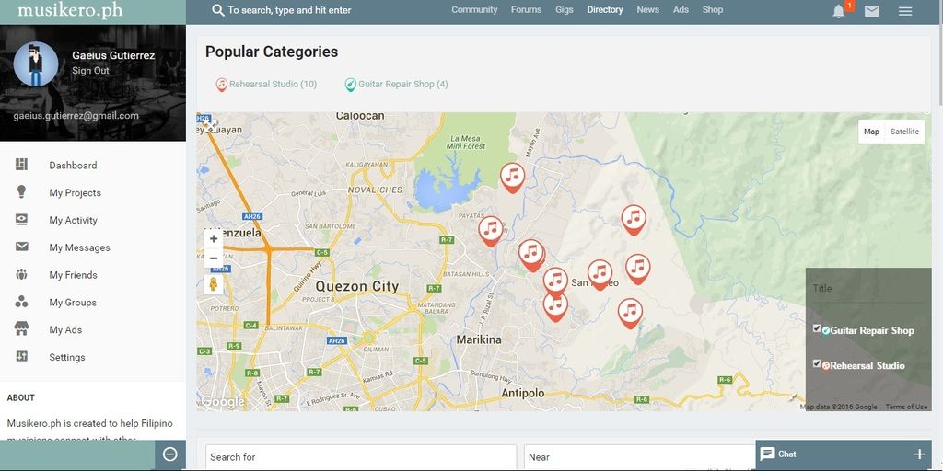943x471 pixels.
Task: Go to My Messages
Action: click(79, 247)
